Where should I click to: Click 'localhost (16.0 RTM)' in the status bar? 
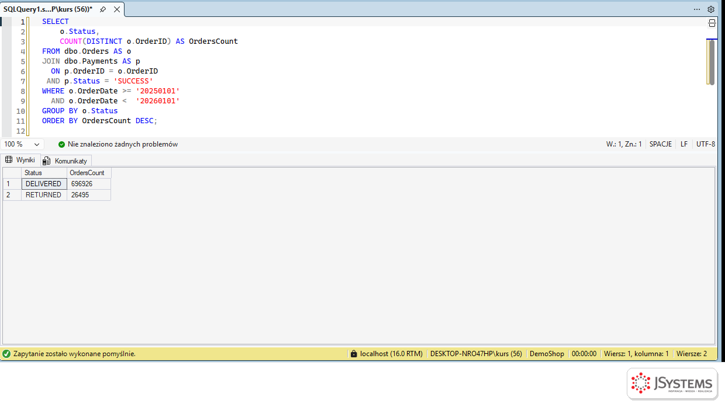point(391,354)
